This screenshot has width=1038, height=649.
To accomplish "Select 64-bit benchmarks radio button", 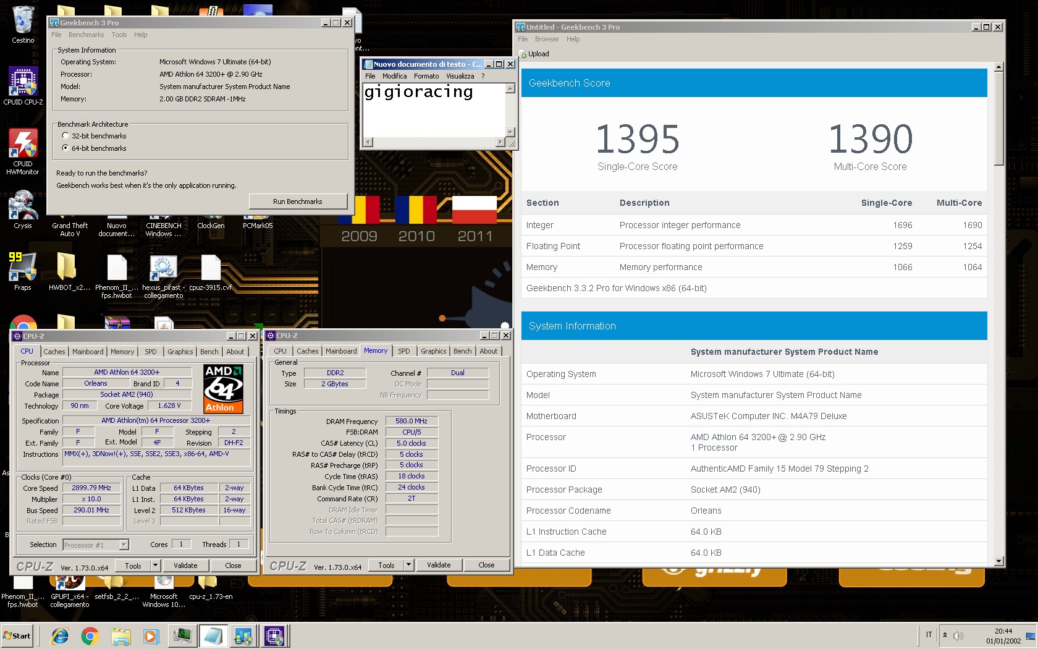I will point(65,148).
